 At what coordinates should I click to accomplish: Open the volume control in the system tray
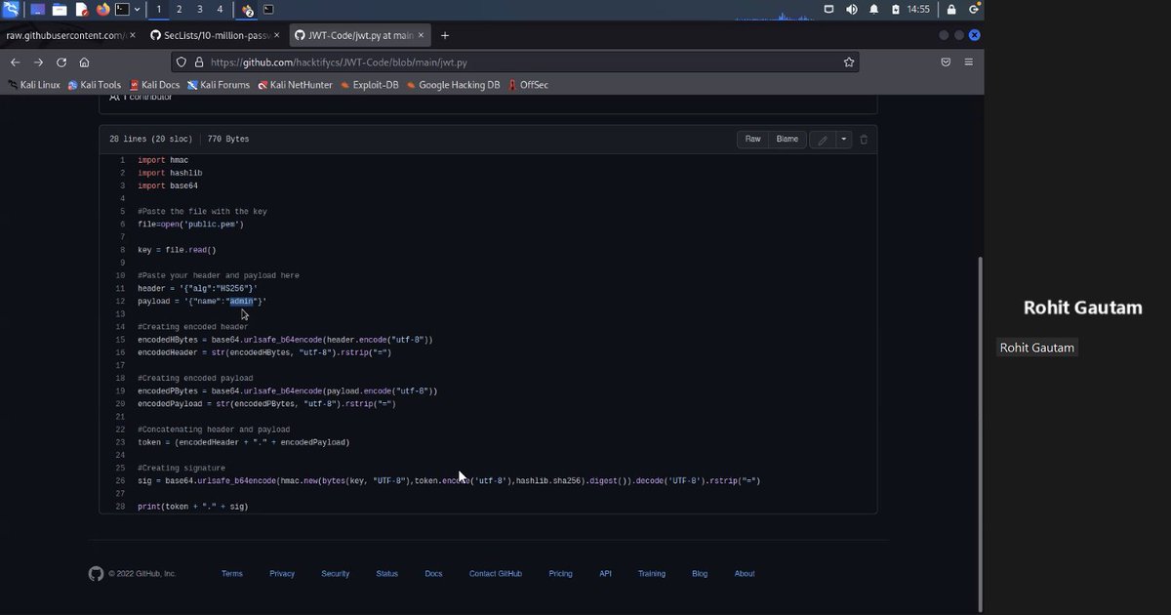[x=851, y=10]
